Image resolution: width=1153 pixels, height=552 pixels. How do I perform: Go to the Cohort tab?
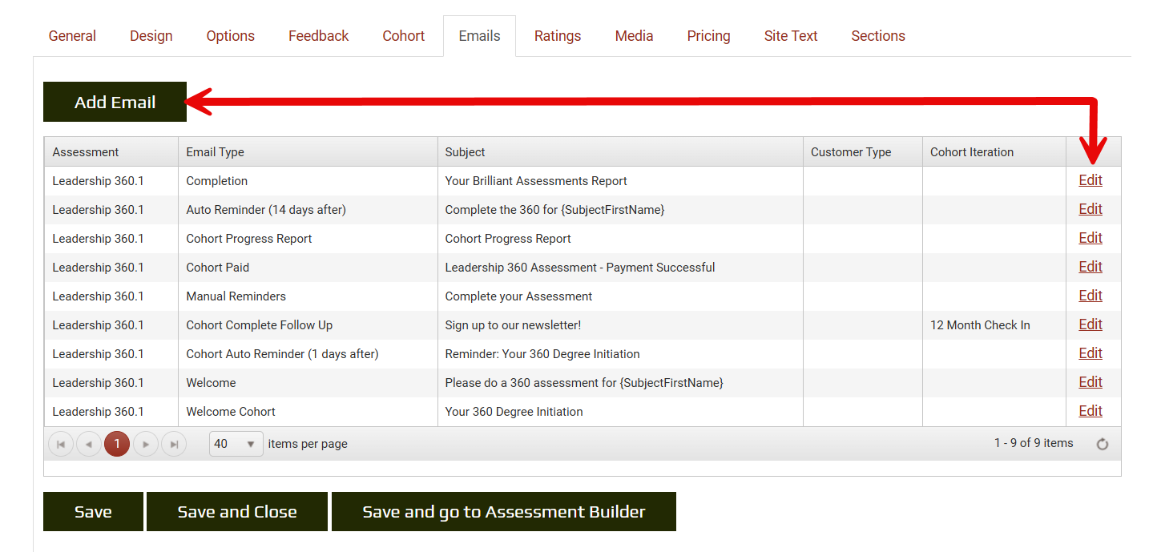click(403, 35)
